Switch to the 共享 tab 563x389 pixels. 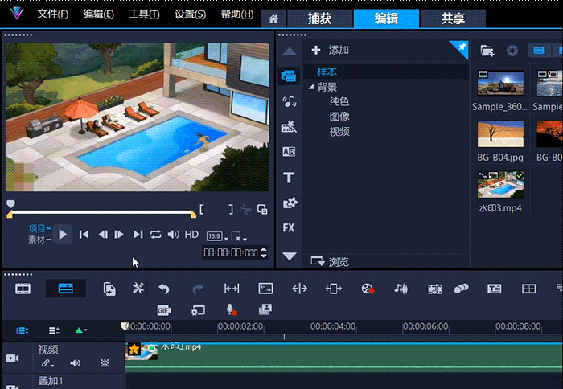tap(453, 18)
